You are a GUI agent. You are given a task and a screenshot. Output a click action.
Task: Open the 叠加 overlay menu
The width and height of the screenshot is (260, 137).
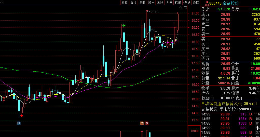tap(133, 3)
